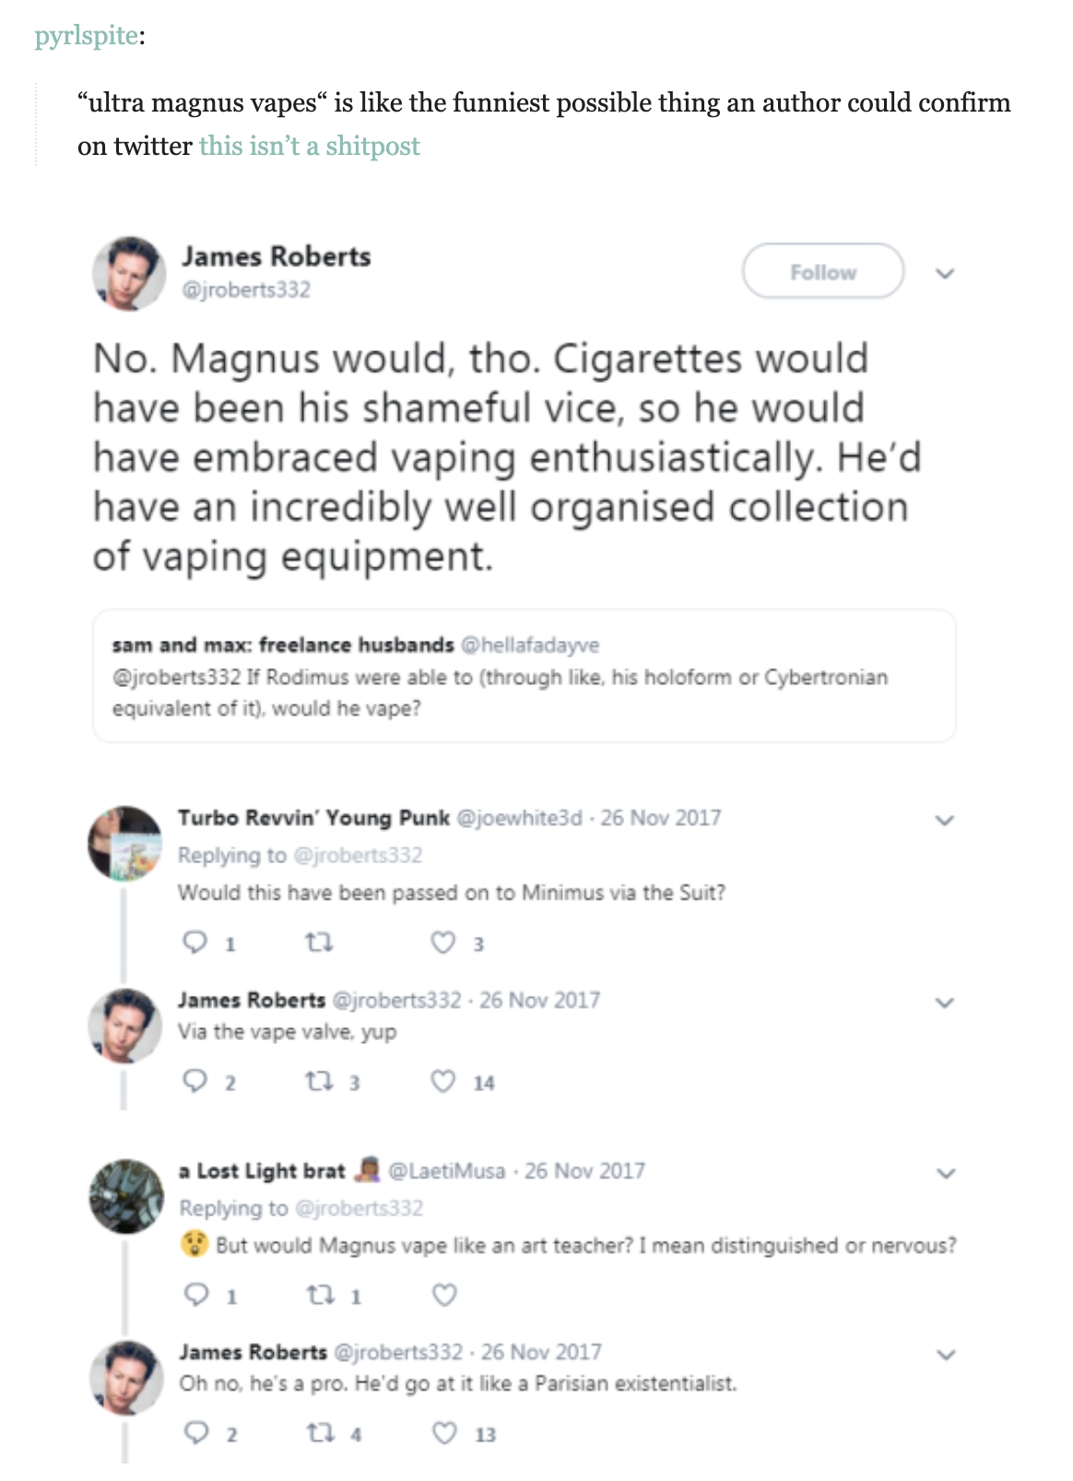Viewport: 1073px width, 1481px height.
Task: Like the Parisian existentialist reply
Action: 444,1433
